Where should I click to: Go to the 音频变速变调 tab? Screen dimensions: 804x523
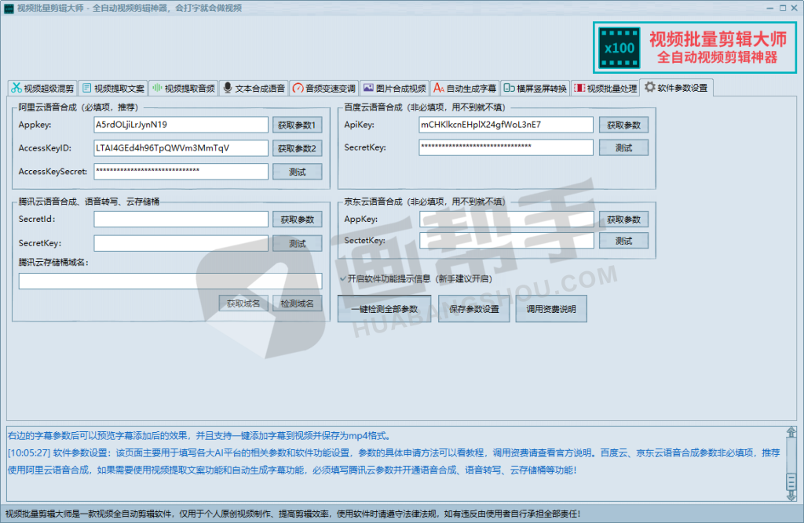(324, 88)
